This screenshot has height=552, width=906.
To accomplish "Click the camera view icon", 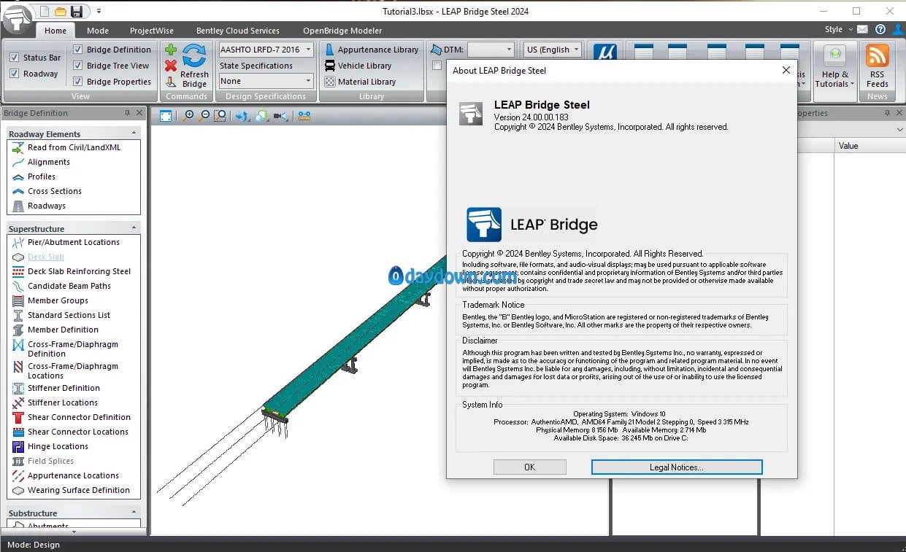I will [x=280, y=116].
